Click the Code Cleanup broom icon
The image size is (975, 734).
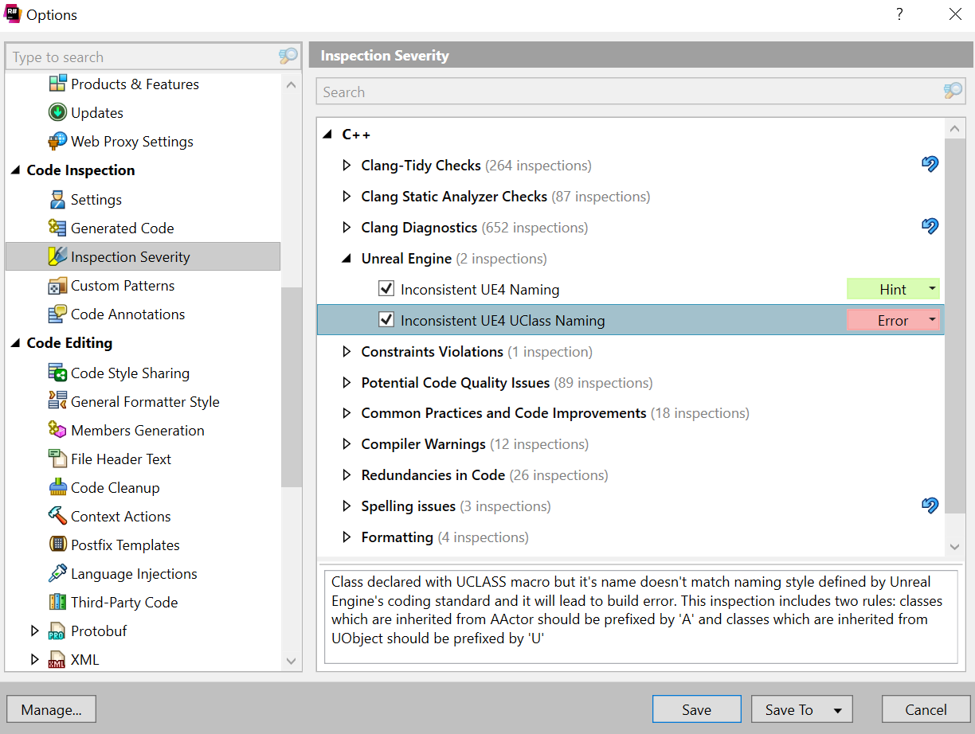57,487
